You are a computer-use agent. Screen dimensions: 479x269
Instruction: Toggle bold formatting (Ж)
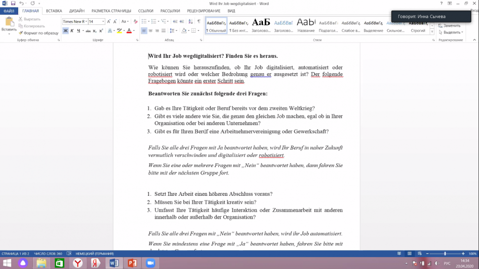click(x=65, y=31)
